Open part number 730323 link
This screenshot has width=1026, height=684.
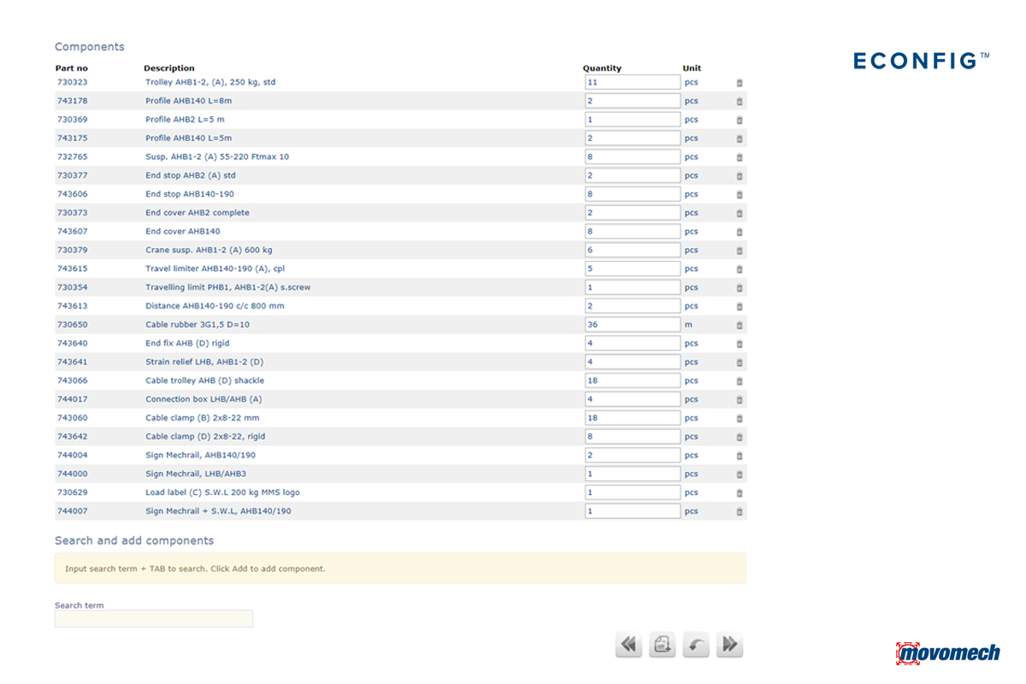(x=72, y=82)
